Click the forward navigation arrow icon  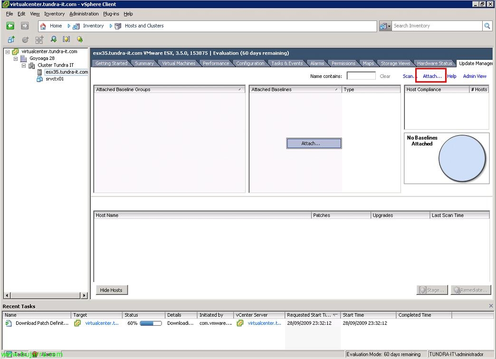click(25, 26)
